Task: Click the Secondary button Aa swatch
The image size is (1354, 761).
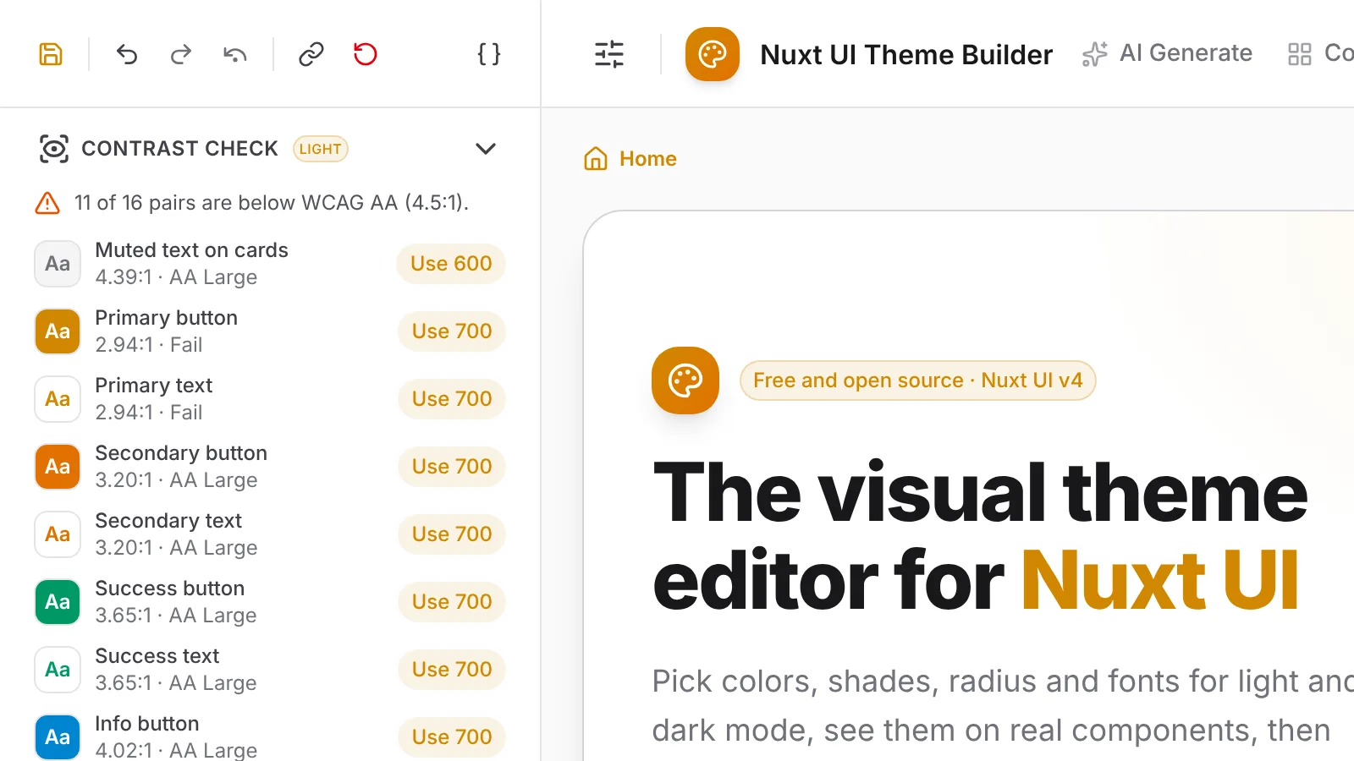Action: tap(58, 467)
